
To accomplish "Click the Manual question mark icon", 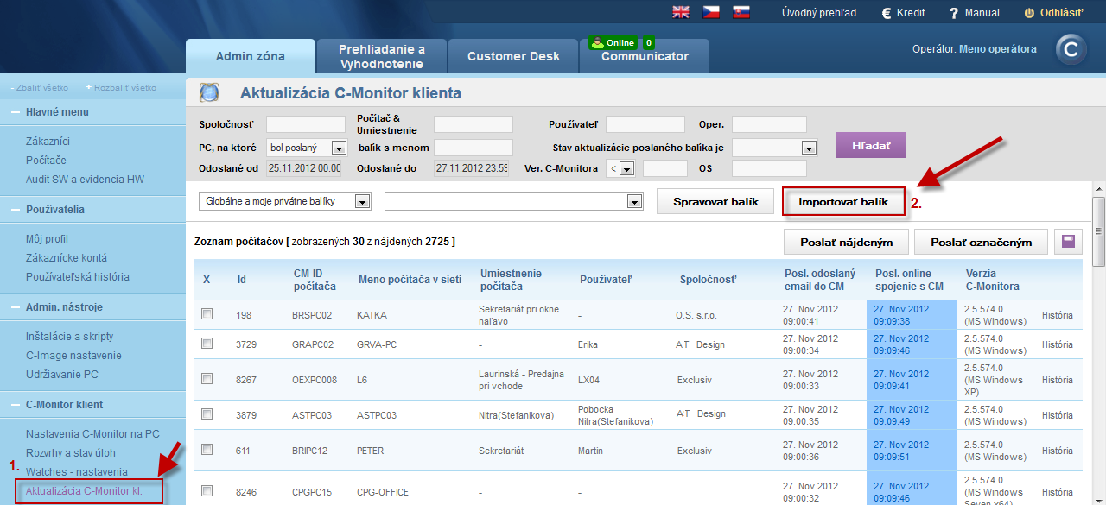I will (x=954, y=13).
